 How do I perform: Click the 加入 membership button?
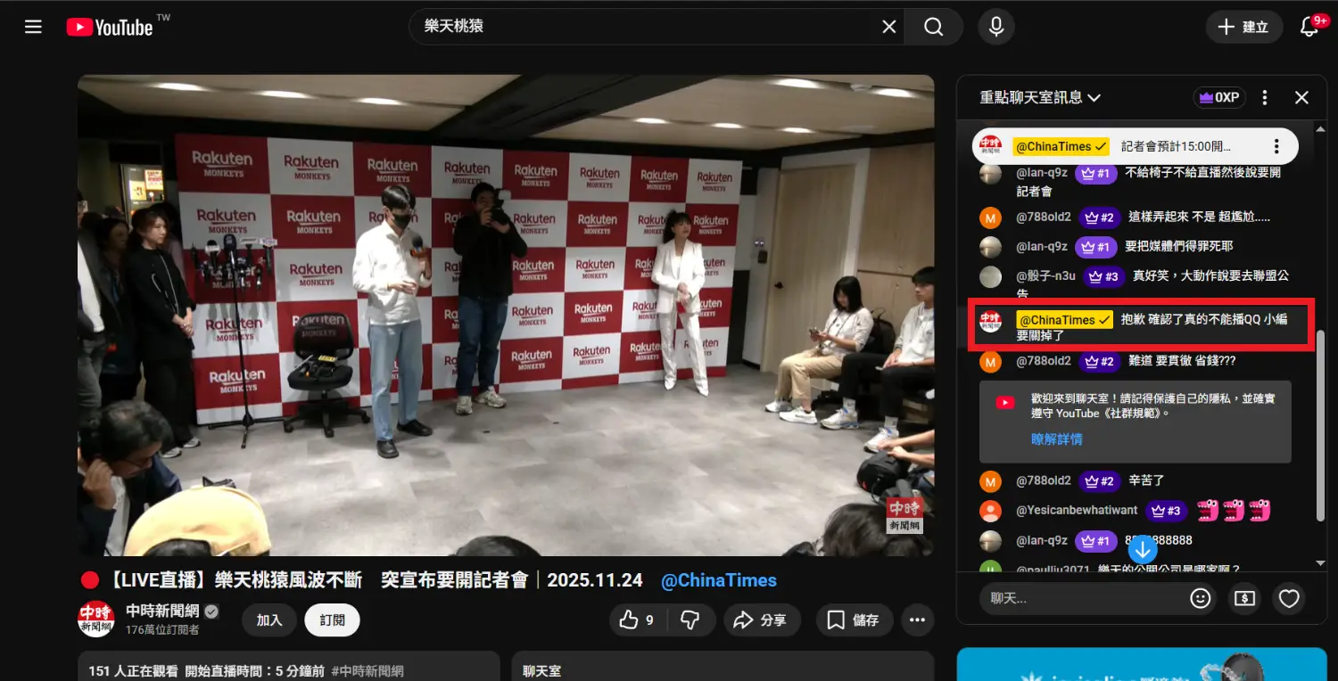click(269, 620)
